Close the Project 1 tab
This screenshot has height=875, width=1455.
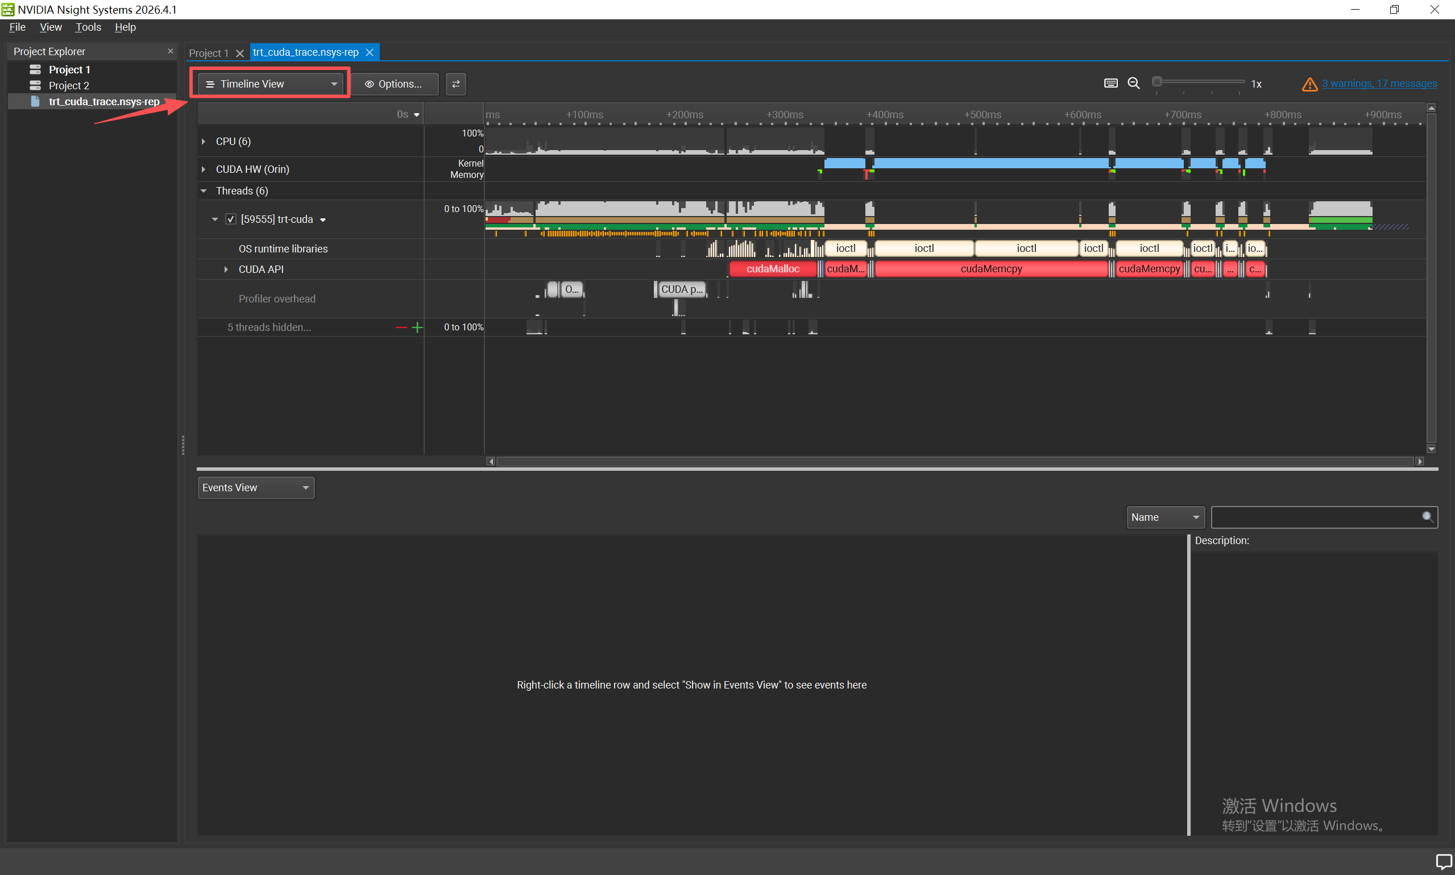[x=240, y=53]
